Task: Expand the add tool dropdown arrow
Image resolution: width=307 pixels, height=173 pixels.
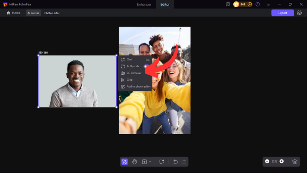Action: pyautogui.click(x=150, y=162)
